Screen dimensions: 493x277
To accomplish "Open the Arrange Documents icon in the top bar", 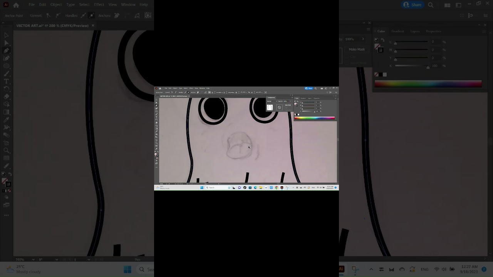I will point(322,88).
